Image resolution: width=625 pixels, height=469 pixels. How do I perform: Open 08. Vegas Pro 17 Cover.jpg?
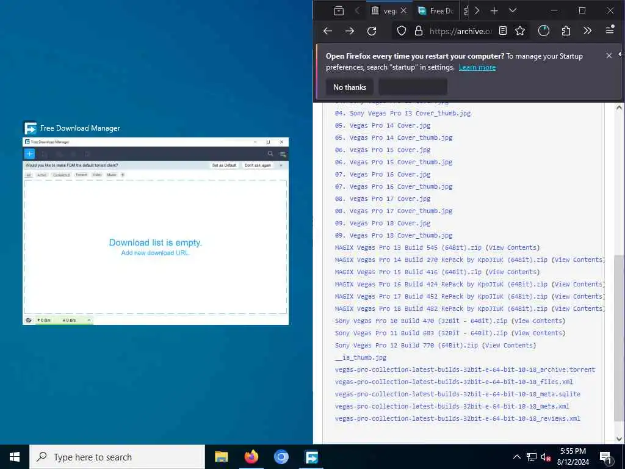coord(383,199)
